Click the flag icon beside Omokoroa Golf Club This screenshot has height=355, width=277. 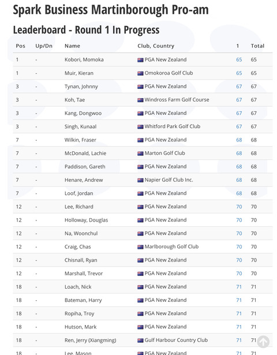tap(140, 73)
